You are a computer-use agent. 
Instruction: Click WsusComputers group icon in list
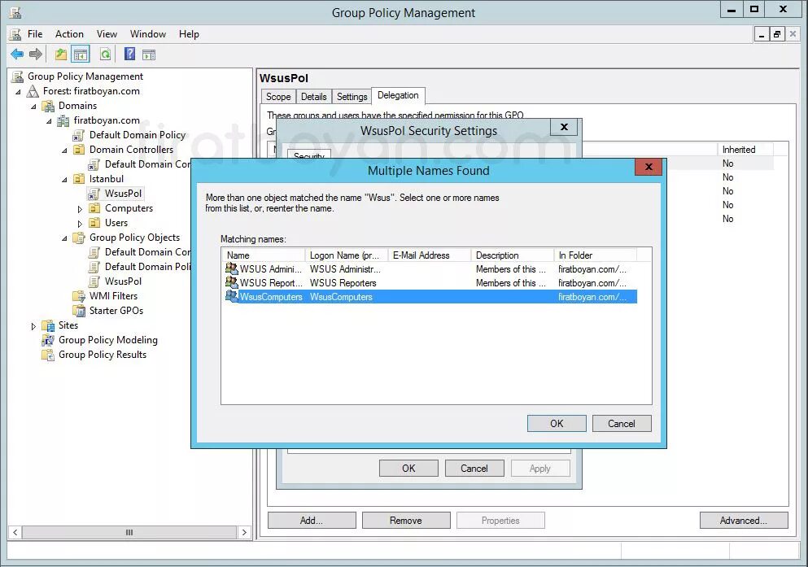click(231, 297)
